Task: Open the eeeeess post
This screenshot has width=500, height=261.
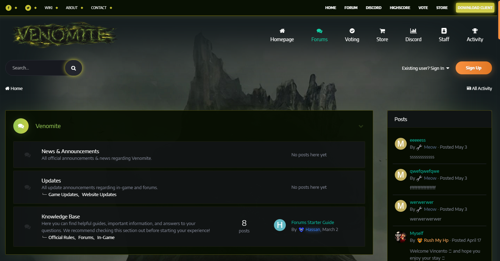Action: click(418, 140)
